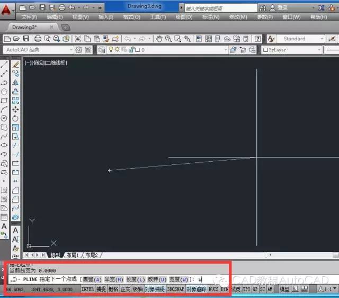
Task: Select the Array modify tool
Action: tap(15, 100)
